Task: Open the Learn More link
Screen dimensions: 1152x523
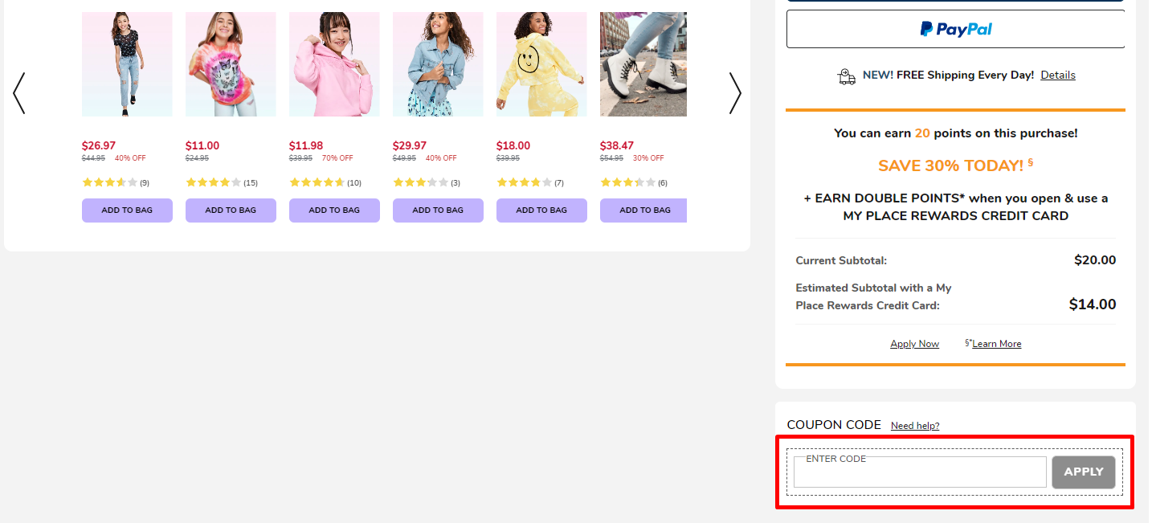Action: pos(996,344)
